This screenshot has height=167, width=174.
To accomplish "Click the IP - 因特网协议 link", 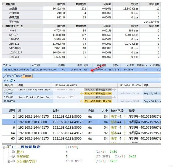I will (26, 147).
